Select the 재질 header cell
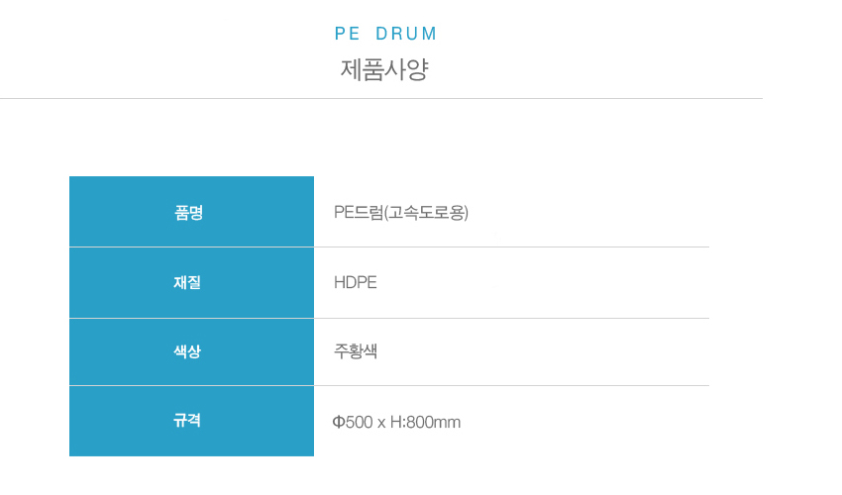This screenshot has height=495, width=842. 192,283
